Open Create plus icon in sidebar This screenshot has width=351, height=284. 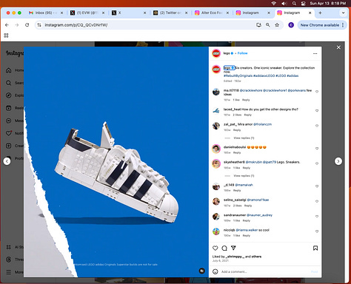point(9,146)
